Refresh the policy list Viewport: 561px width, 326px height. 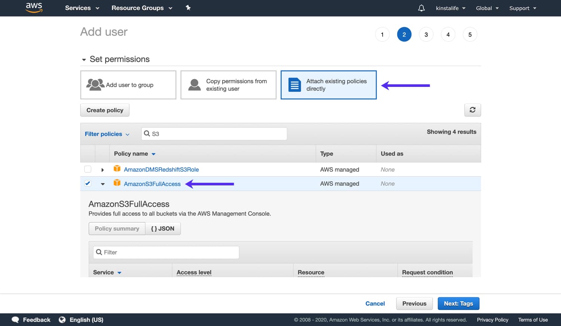[472, 110]
